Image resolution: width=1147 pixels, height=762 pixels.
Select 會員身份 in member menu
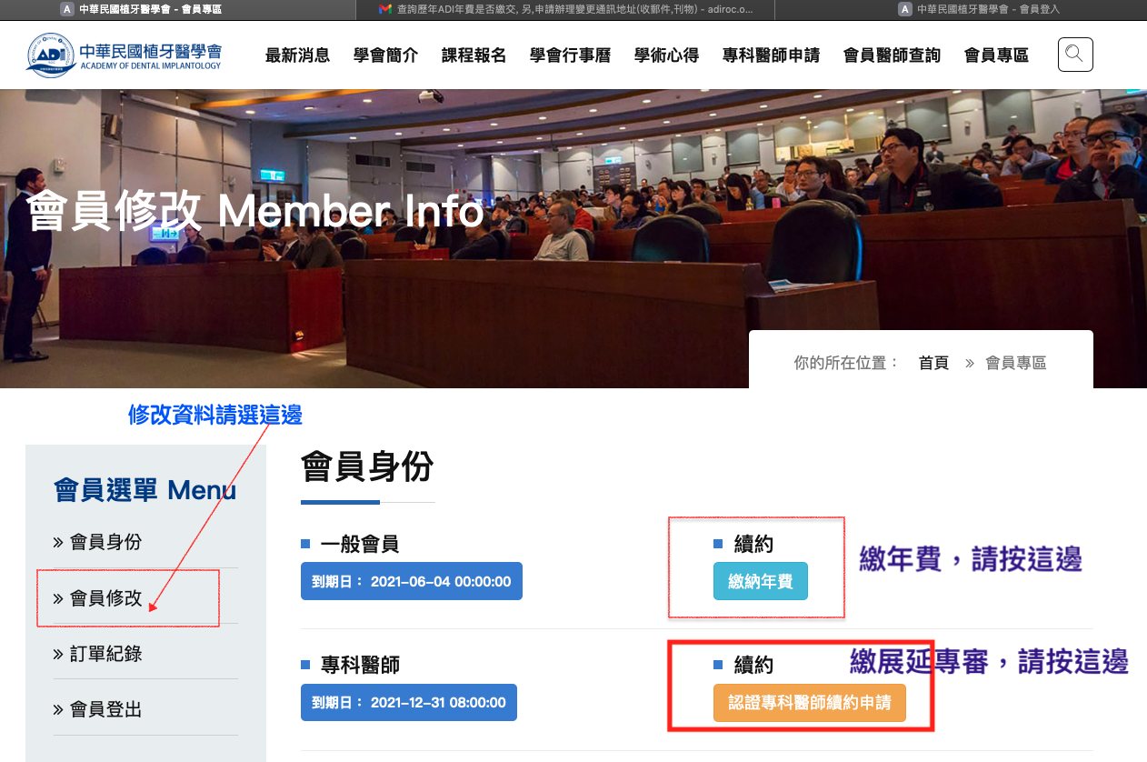105,543
